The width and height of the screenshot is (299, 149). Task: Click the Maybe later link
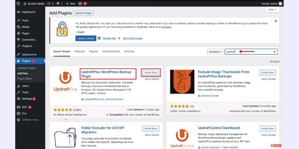(x=110, y=38)
